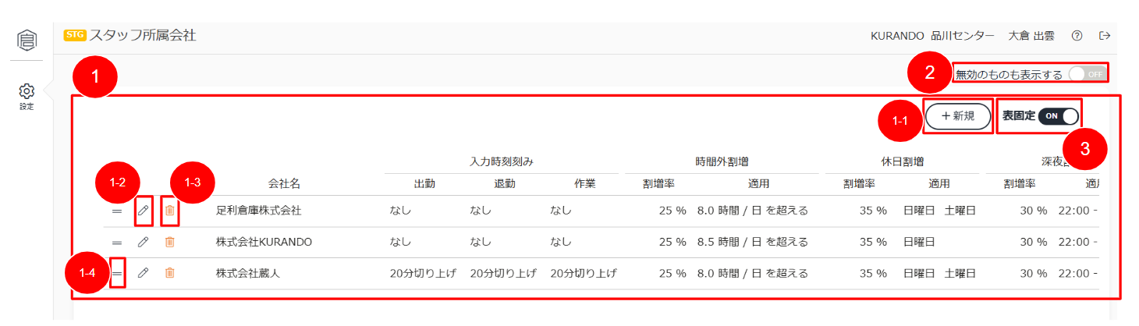Edit 株式会社蔵人 with pencil icon
Viewport: 1139px width, 326px height.
pyautogui.click(x=143, y=273)
